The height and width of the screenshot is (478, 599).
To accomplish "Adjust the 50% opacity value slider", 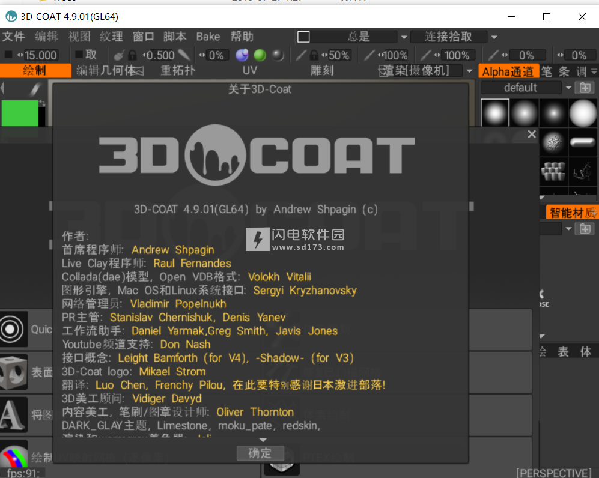I will click(x=338, y=55).
